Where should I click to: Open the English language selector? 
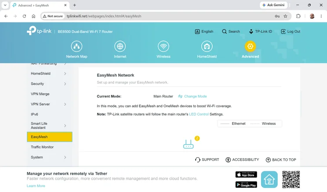(204, 32)
